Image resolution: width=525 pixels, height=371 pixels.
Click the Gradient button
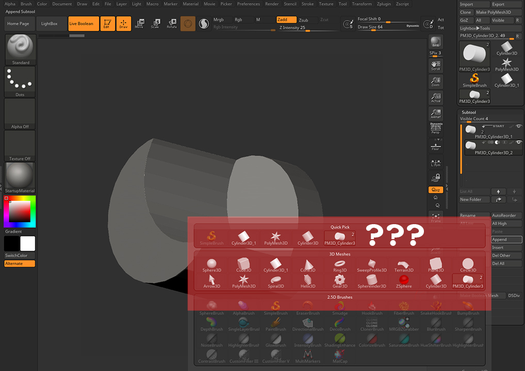tap(20, 231)
